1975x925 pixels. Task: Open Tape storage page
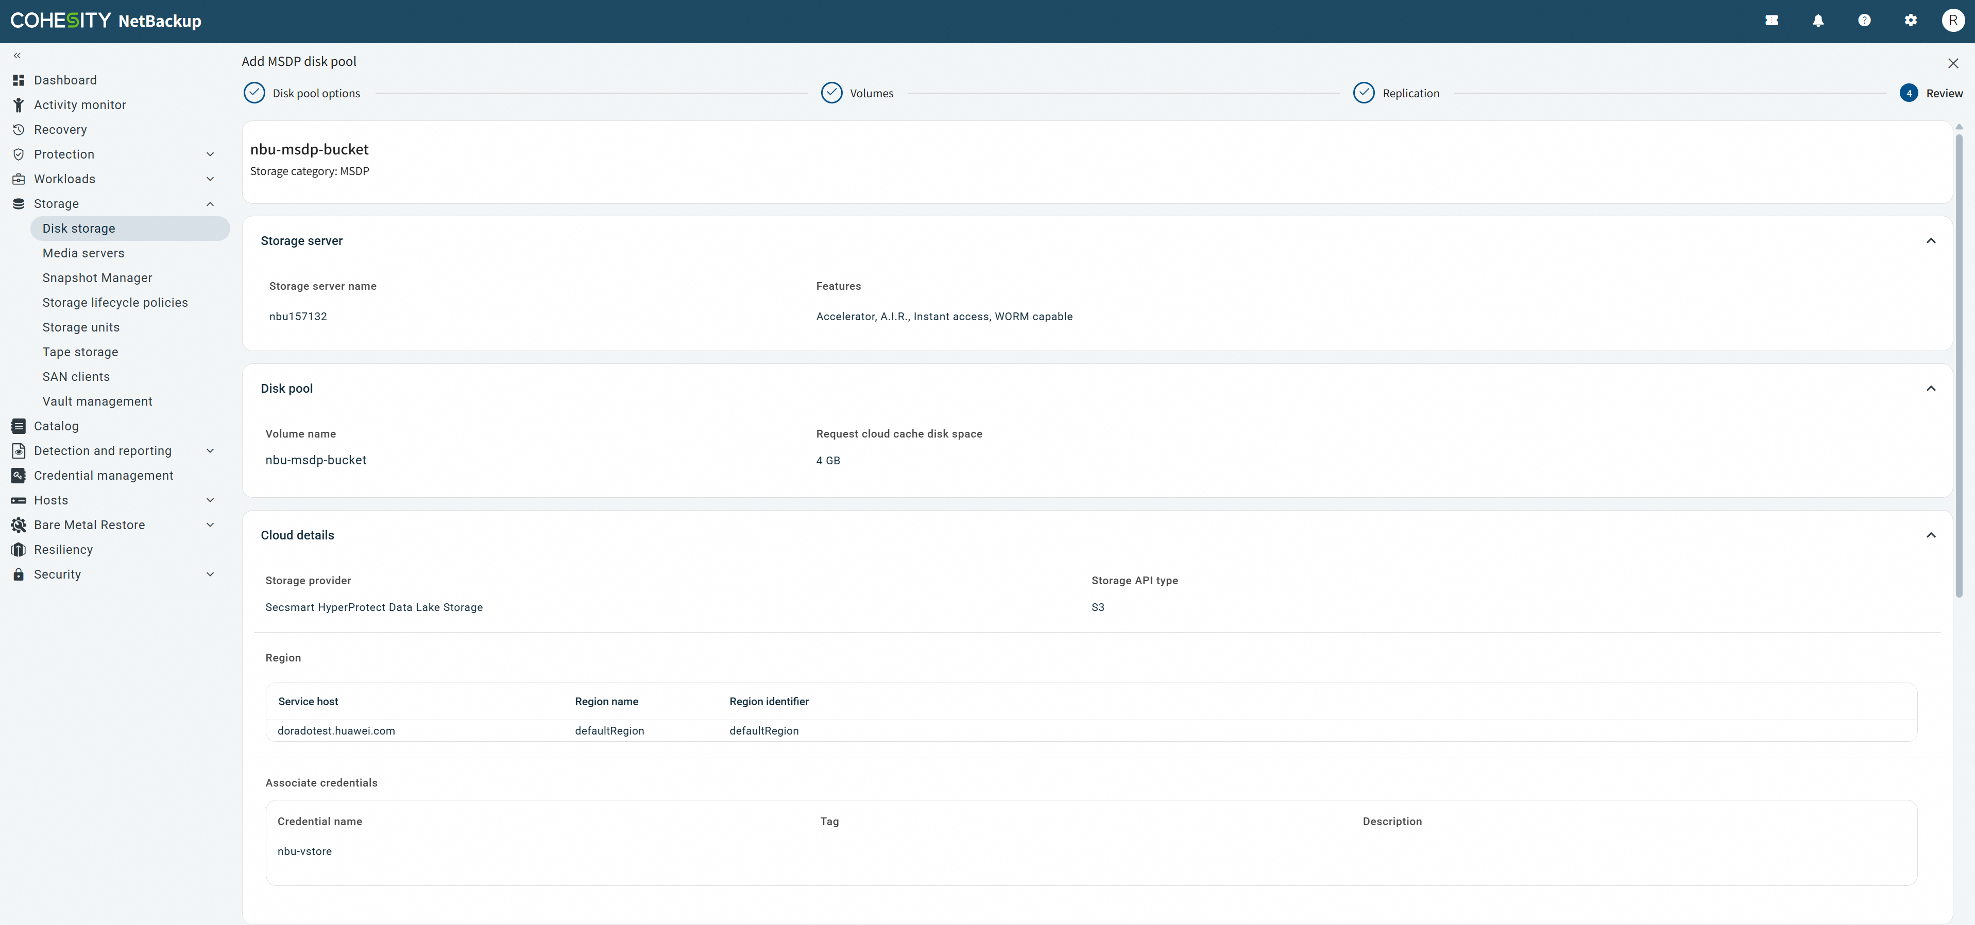pos(80,352)
